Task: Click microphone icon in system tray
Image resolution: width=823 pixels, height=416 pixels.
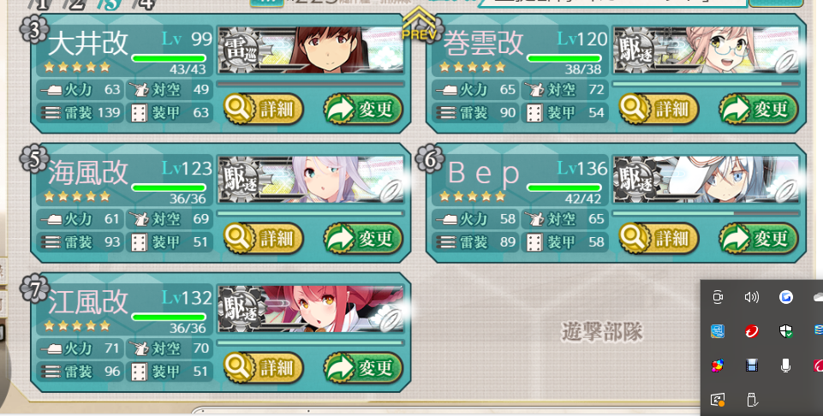Action: pos(785,365)
